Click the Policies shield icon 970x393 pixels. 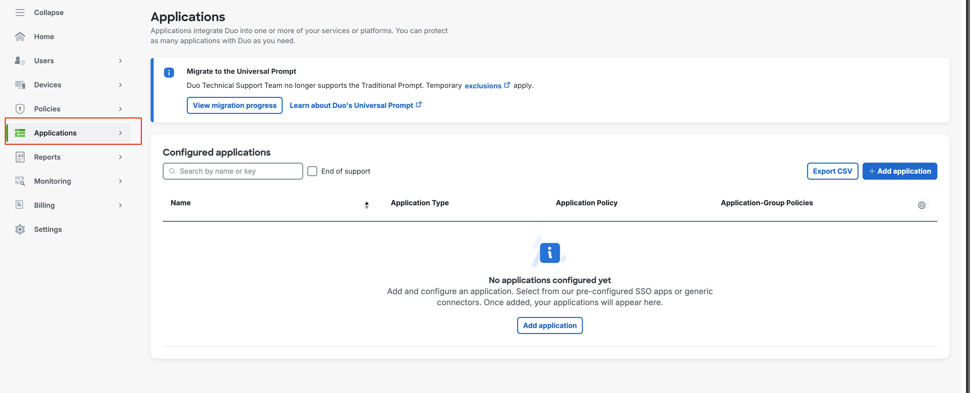pos(20,109)
